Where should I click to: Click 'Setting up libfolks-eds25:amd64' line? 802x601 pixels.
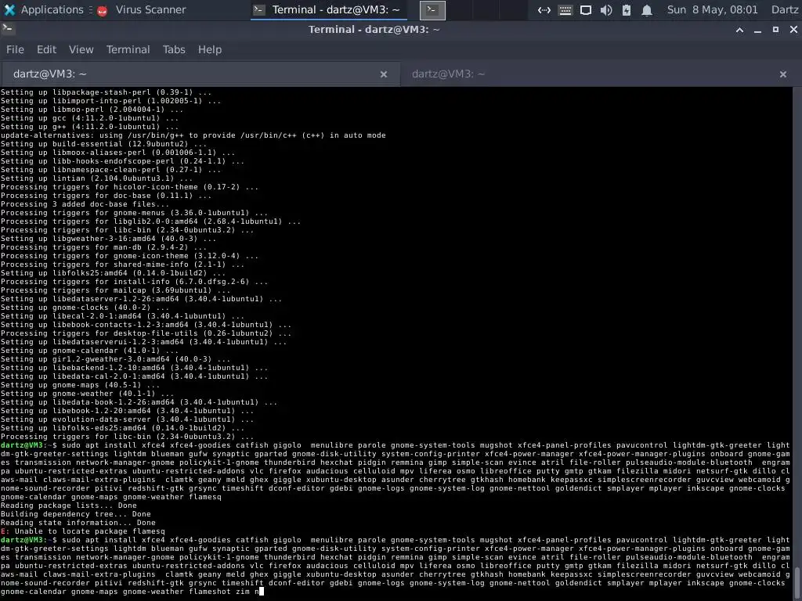(123, 428)
